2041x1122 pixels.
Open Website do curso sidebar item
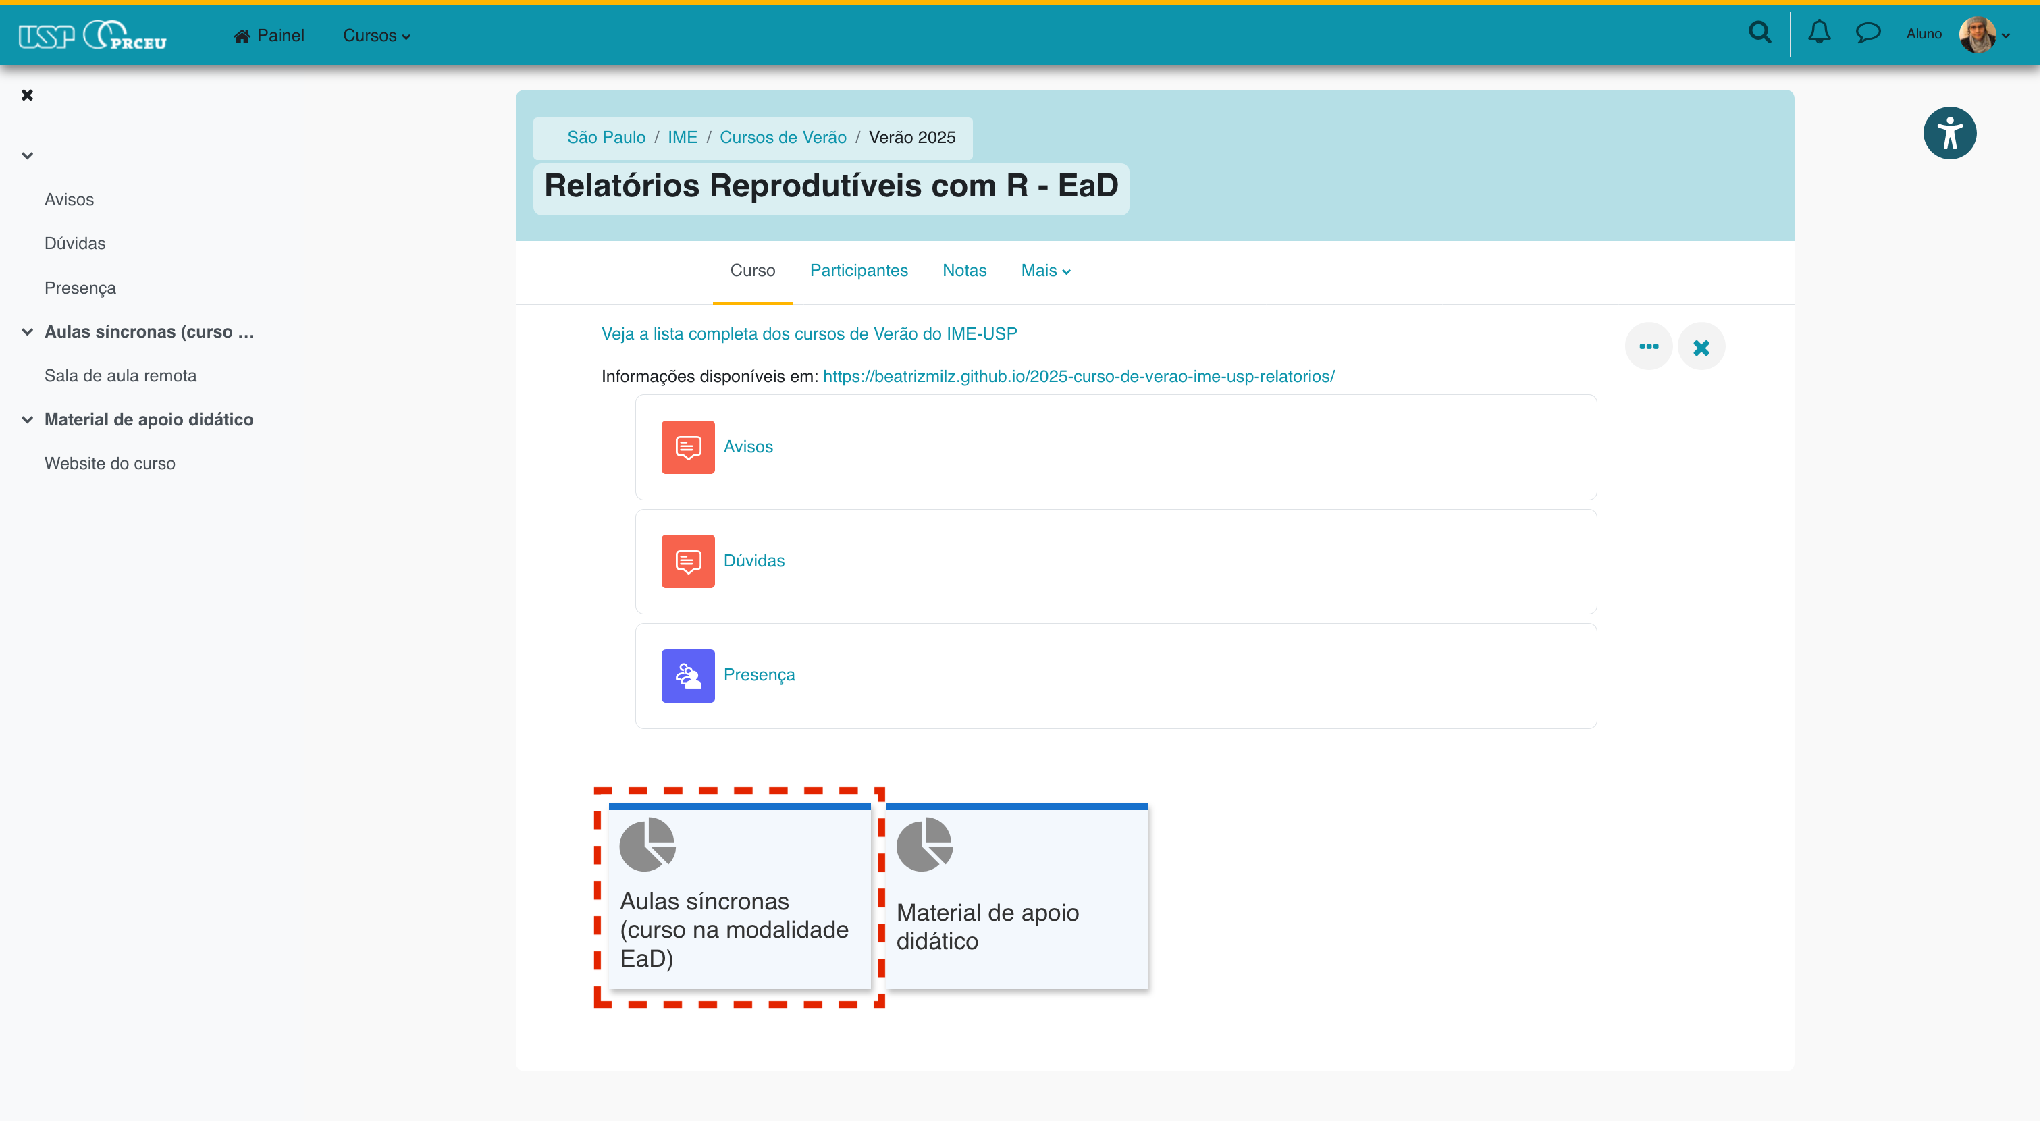(x=110, y=464)
